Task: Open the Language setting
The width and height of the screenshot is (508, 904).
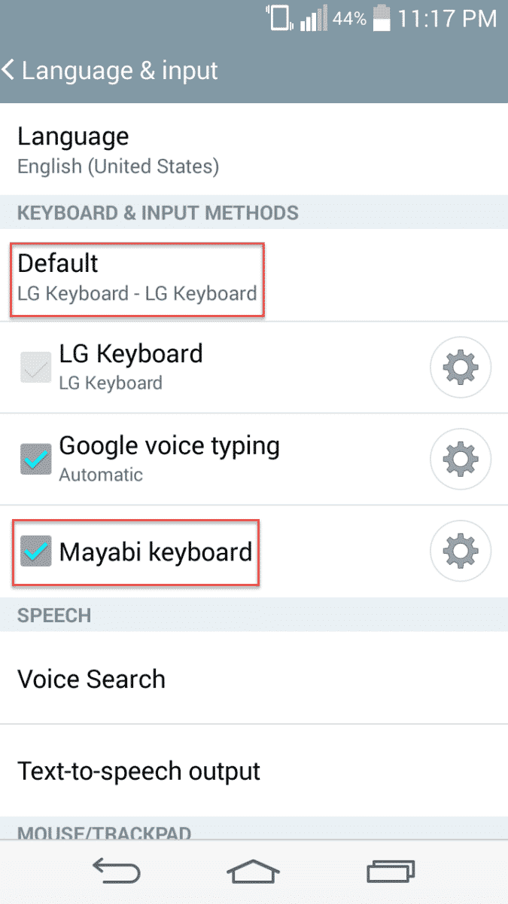Action: tap(117, 150)
